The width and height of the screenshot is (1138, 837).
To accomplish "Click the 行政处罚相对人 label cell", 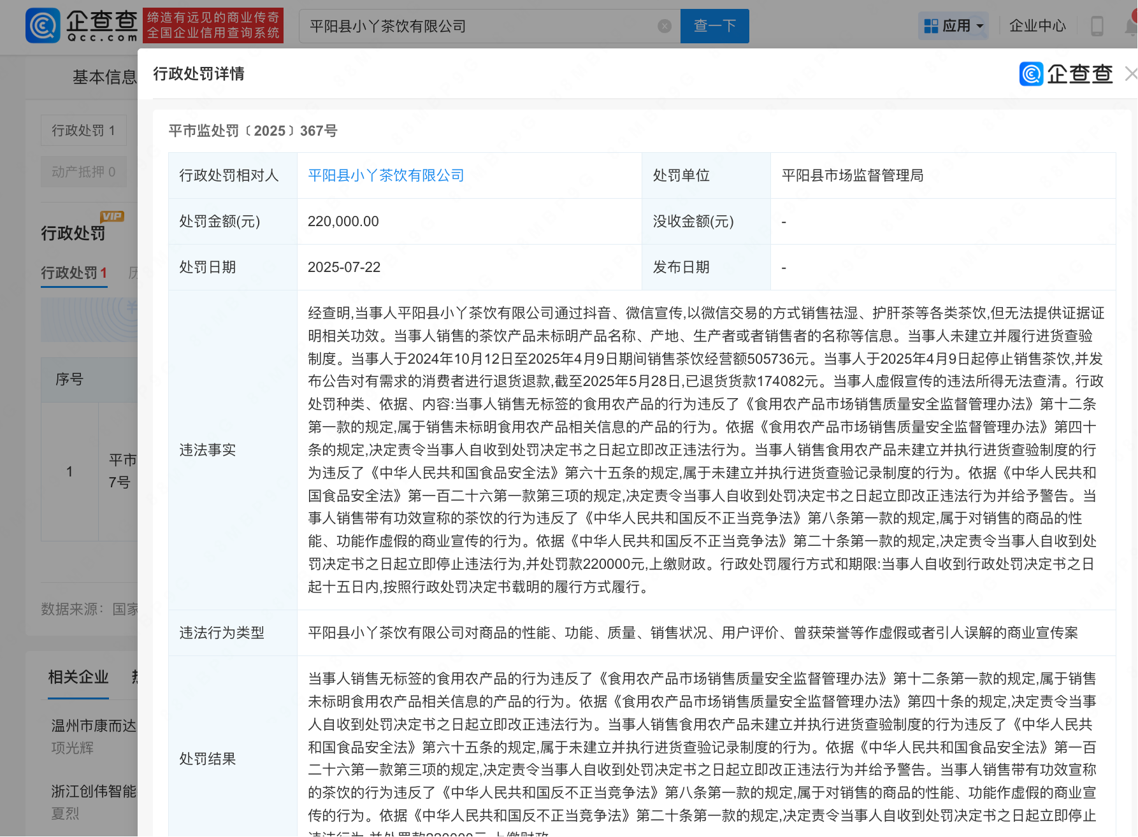I will coord(233,175).
